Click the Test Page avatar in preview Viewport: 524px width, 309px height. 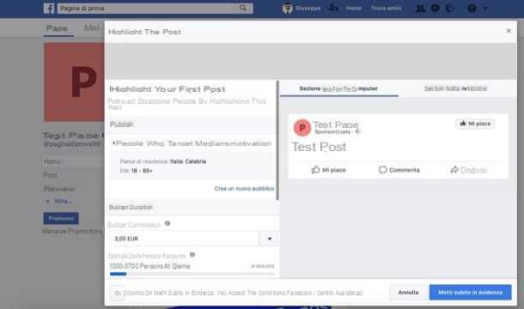click(302, 128)
